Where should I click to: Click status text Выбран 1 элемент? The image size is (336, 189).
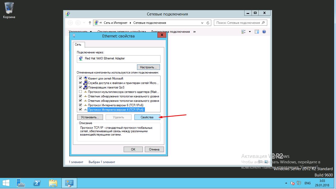click(x=102, y=162)
